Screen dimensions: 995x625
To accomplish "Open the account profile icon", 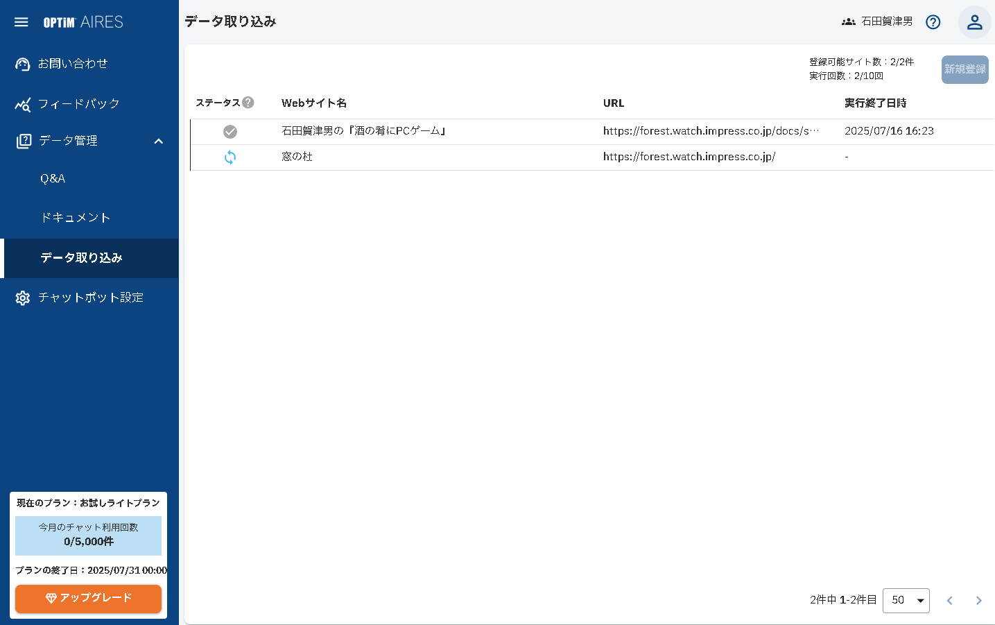I will pyautogui.click(x=974, y=22).
